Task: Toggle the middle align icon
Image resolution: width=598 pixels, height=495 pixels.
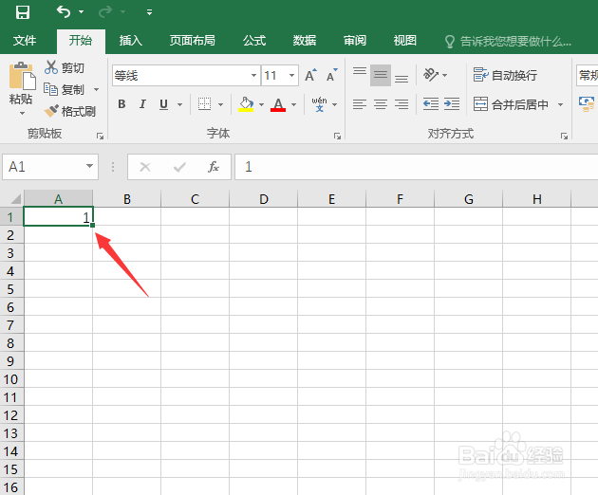Action: [x=381, y=75]
